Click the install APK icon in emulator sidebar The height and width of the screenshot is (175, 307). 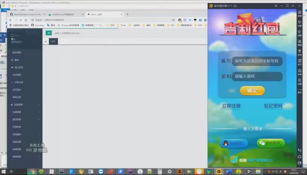pyautogui.click(x=299, y=71)
